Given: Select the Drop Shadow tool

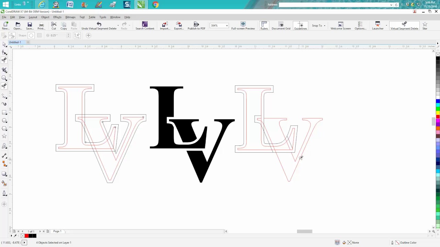Looking at the screenshot, I should click(x=4, y=174).
